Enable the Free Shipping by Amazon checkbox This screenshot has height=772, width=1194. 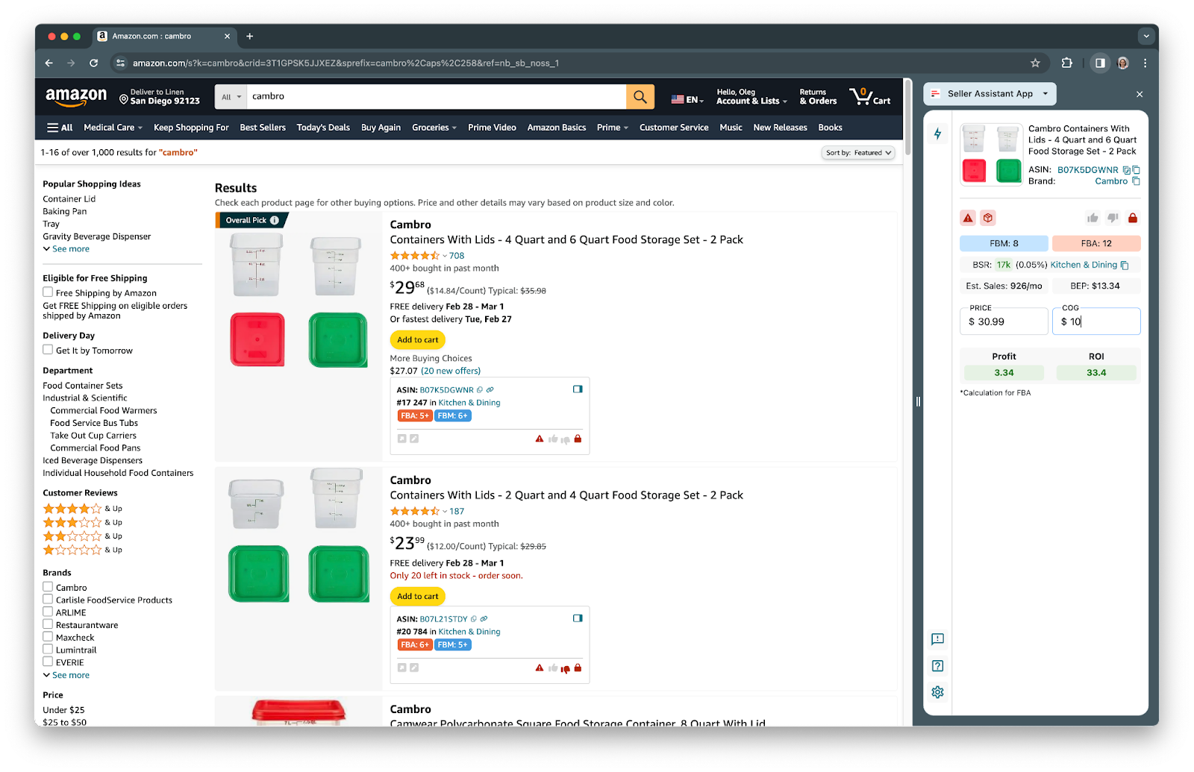tap(48, 292)
